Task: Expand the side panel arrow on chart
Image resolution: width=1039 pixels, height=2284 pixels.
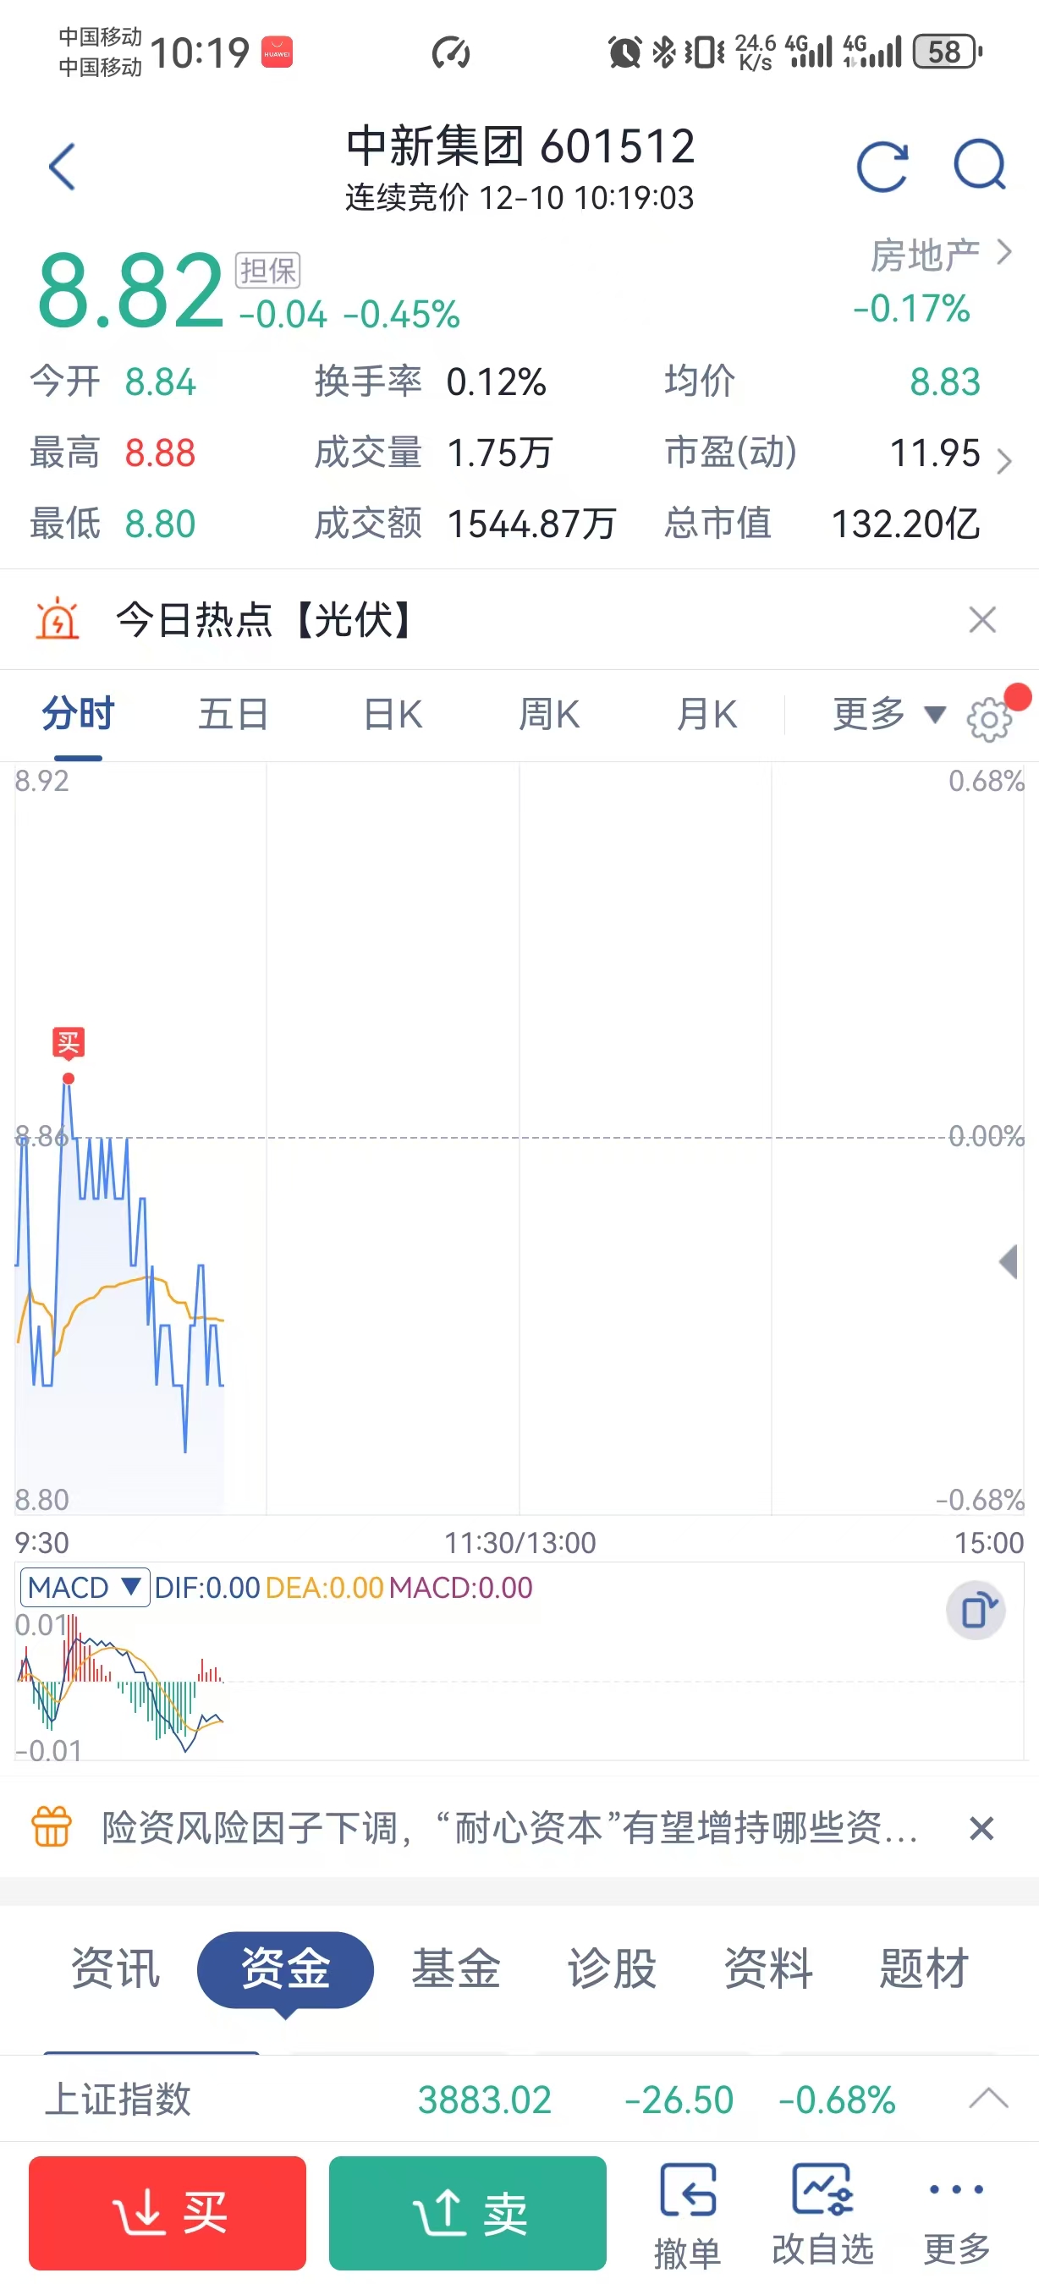Action: point(1008,1260)
